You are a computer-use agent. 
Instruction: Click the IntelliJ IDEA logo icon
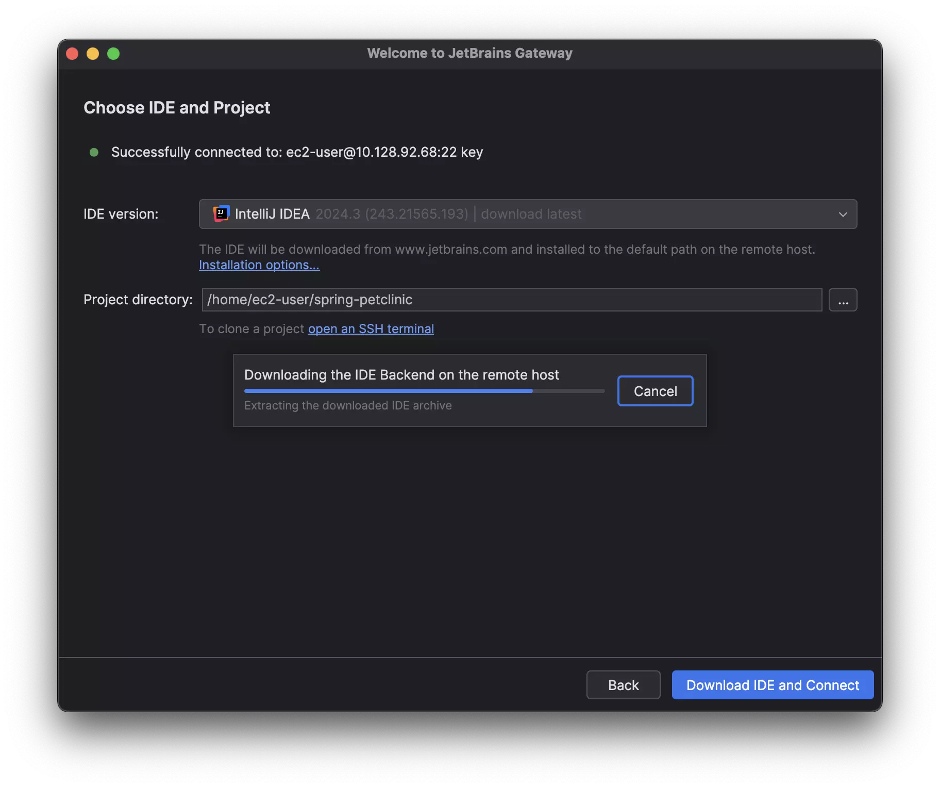(221, 214)
